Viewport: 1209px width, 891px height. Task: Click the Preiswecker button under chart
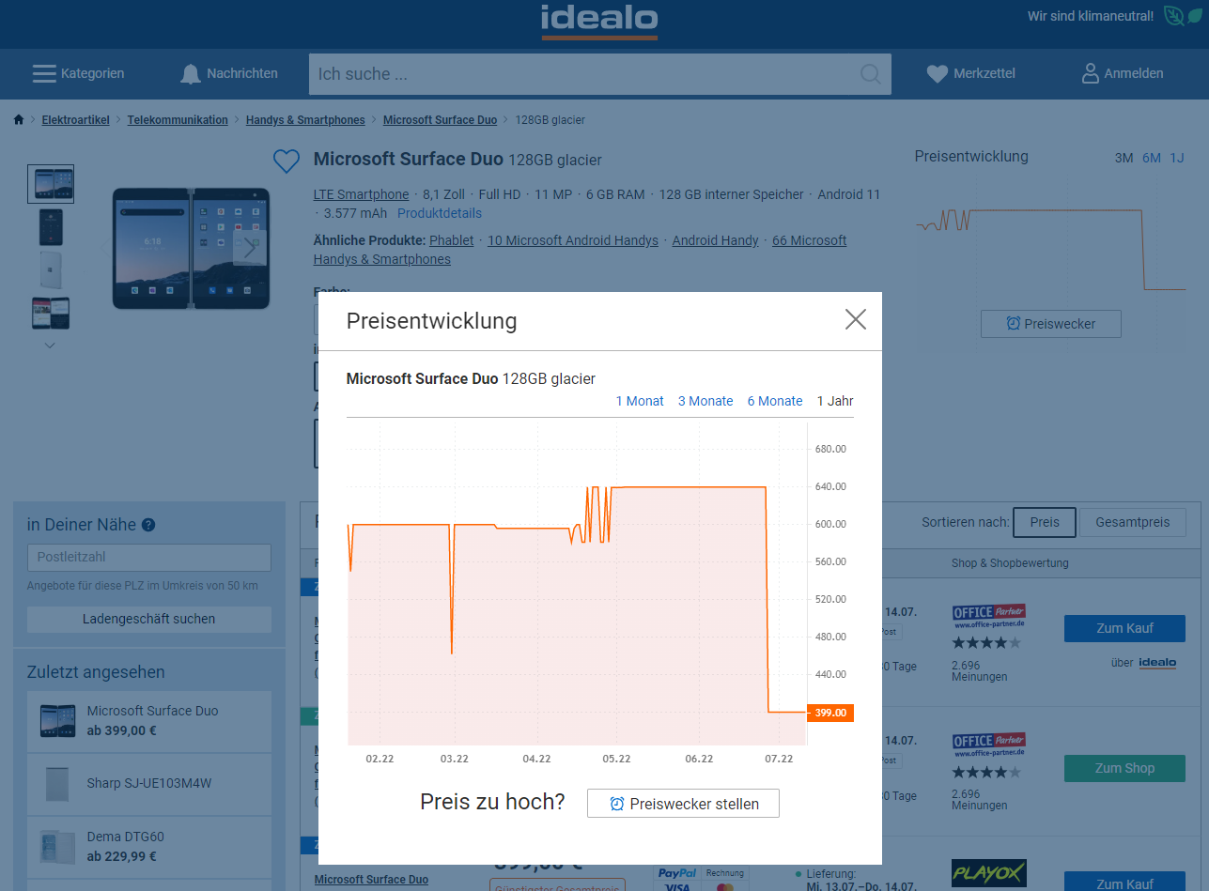click(1051, 324)
